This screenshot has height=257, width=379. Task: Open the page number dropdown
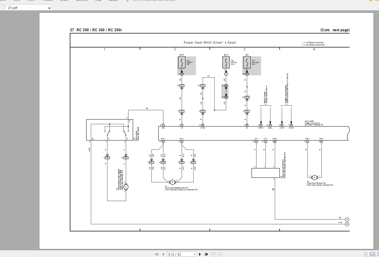coord(194,254)
